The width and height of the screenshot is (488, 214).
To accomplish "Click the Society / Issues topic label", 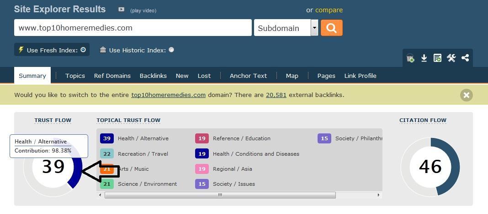I will point(234,184).
